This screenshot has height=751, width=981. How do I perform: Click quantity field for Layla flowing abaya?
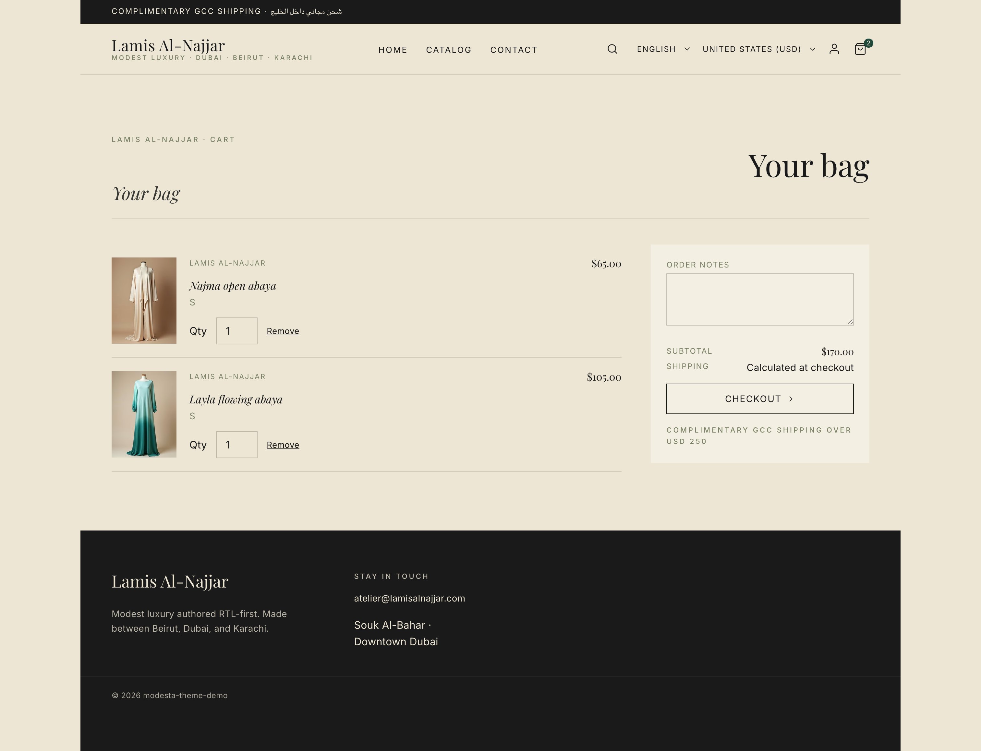tap(236, 444)
